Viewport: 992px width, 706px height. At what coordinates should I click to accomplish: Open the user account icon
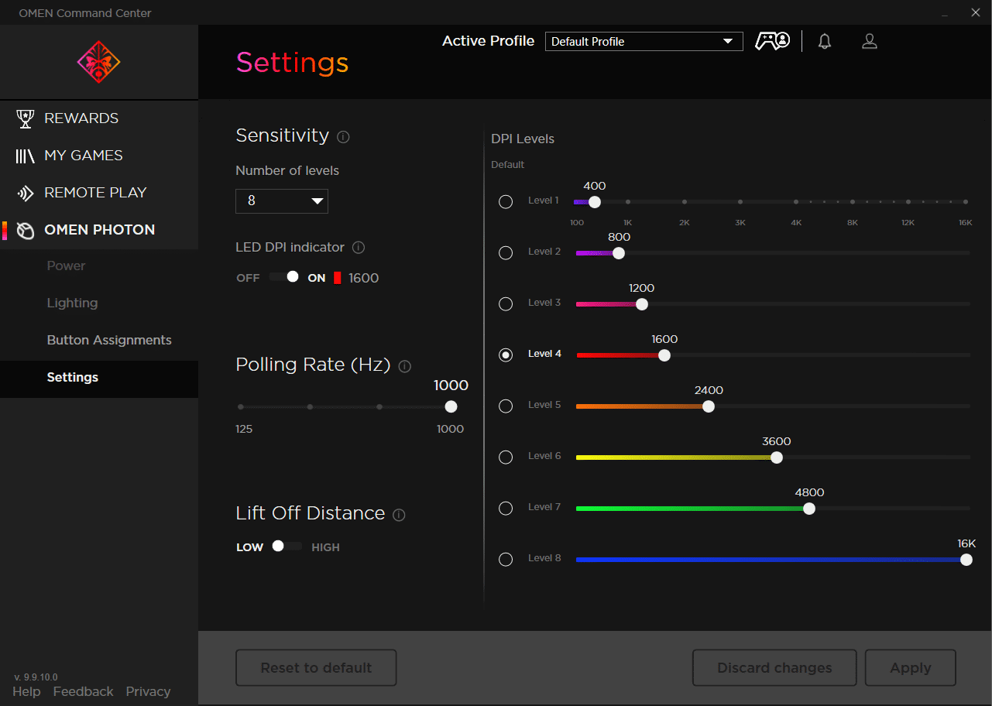click(870, 42)
